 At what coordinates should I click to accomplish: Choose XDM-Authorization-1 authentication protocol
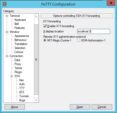tap(79, 40)
